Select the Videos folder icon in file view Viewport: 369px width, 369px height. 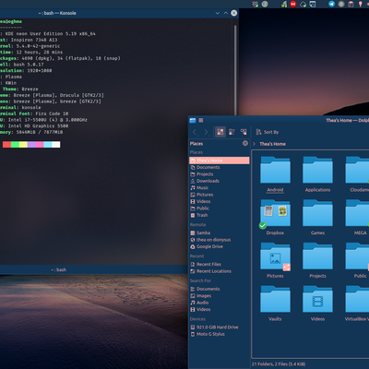click(x=317, y=299)
